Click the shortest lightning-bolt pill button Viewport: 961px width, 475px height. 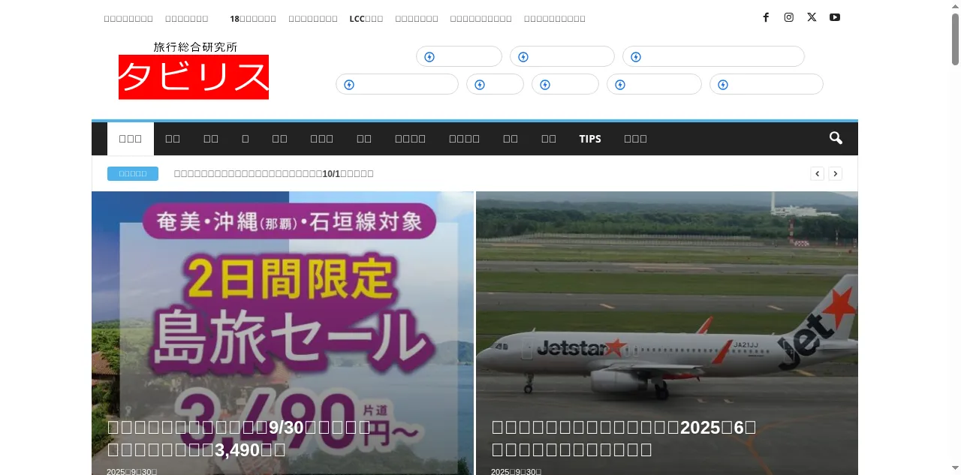coord(495,84)
